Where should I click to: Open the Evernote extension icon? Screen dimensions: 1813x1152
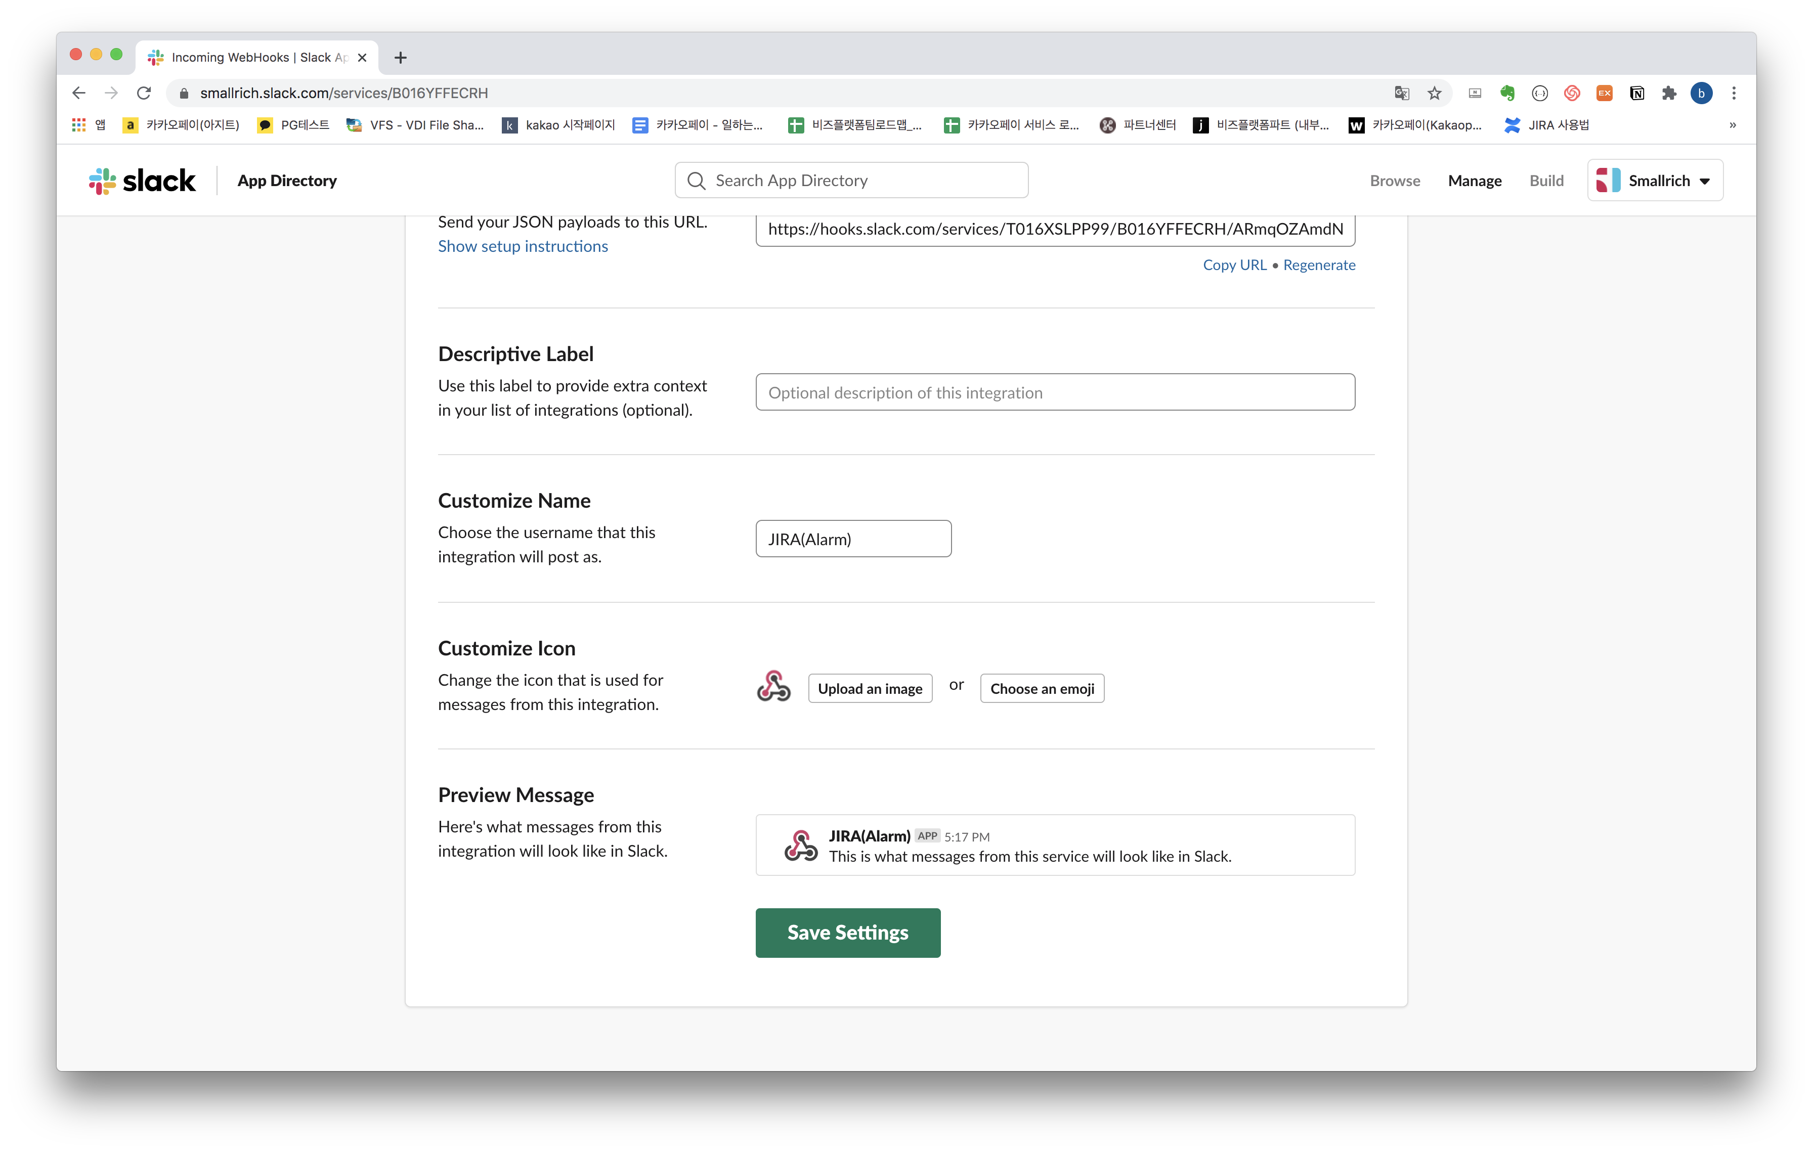coord(1506,94)
